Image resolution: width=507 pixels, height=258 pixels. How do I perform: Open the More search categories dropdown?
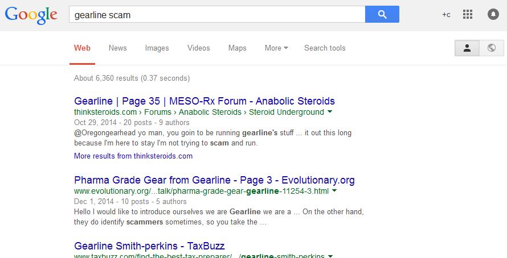pos(276,48)
